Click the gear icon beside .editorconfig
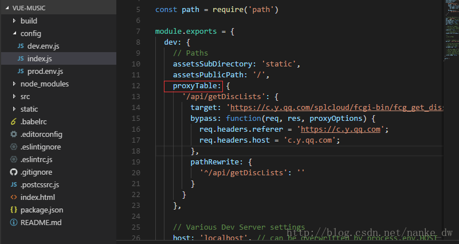Viewport: 459px width, 244px height. pos(14,134)
